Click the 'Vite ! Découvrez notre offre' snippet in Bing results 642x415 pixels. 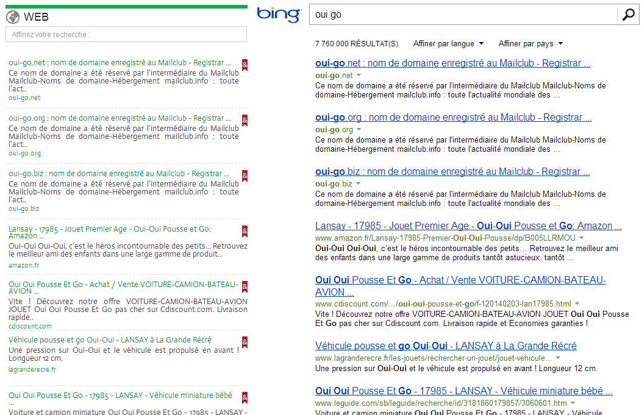point(472,319)
